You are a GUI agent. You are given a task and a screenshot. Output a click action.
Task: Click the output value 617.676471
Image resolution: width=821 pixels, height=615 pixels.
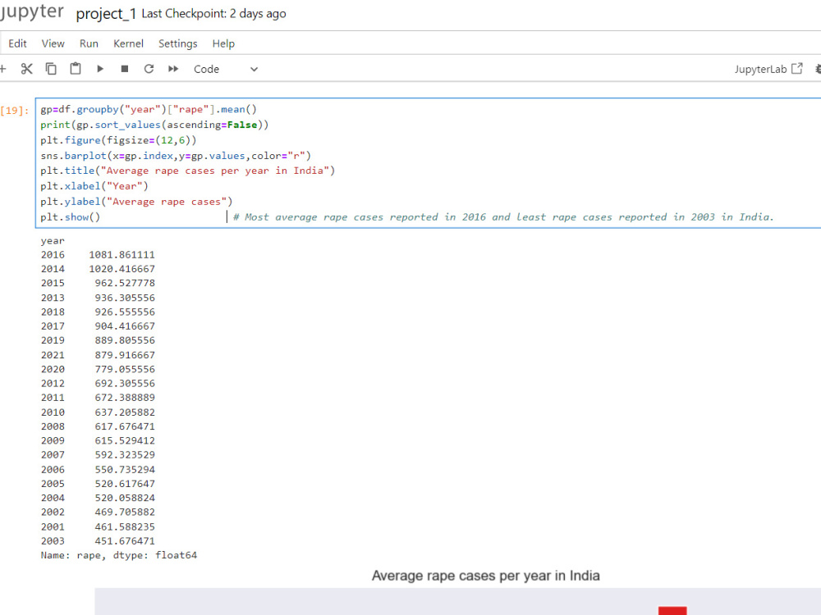[125, 426]
